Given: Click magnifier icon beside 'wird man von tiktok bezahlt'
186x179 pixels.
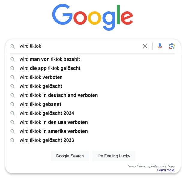Looking at the screenshot, I should point(13,59).
